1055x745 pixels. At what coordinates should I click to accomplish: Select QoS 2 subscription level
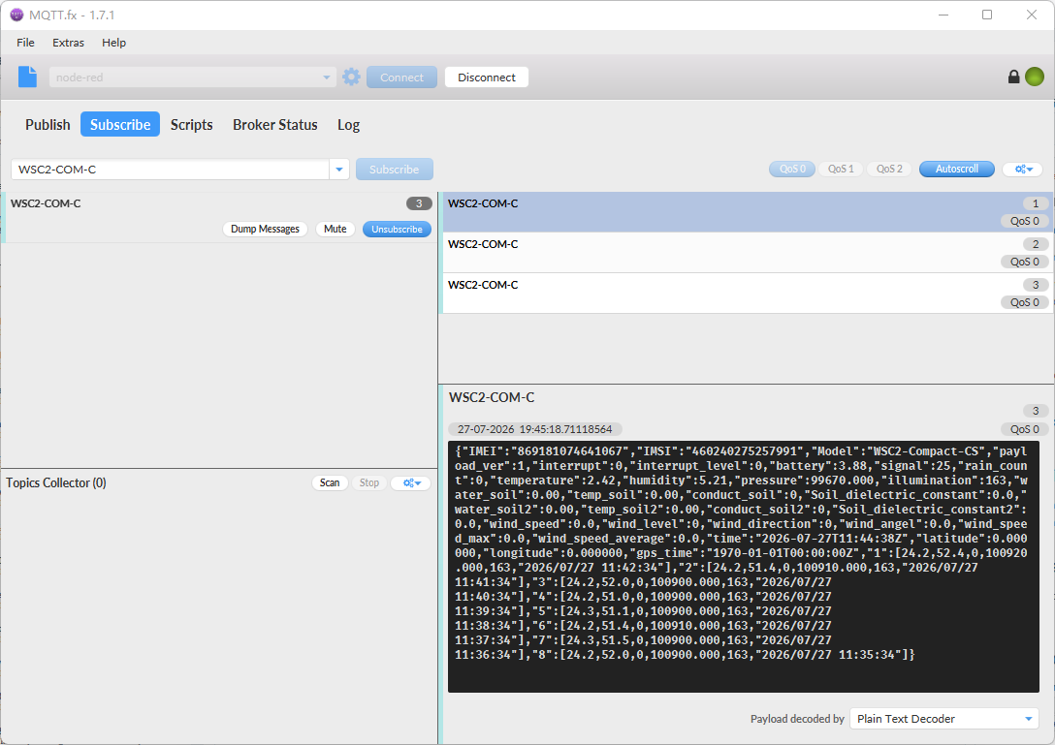[x=889, y=169]
